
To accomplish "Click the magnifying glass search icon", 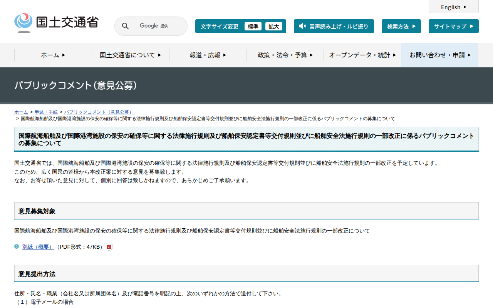I will click(125, 26).
